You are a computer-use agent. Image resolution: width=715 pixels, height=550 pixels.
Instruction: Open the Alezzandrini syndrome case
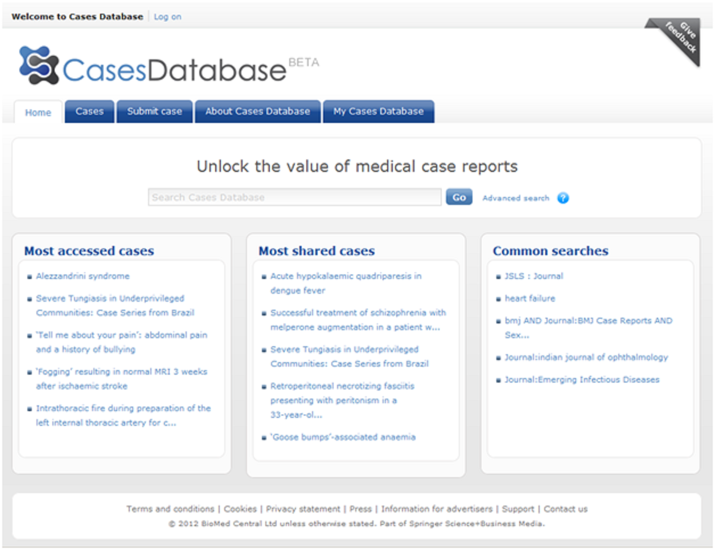[83, 276]
